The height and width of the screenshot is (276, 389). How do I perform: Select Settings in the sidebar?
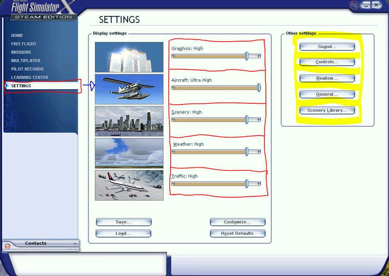[x=42, y=86]
